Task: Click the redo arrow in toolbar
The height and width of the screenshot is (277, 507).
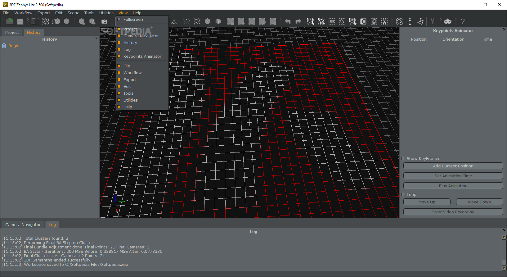Action: pyautogui.click(x=298, y=21)
